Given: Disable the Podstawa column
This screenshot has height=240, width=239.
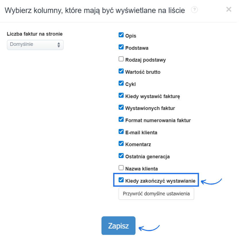Looking at the screenshot, I should (x=121, y=46).
